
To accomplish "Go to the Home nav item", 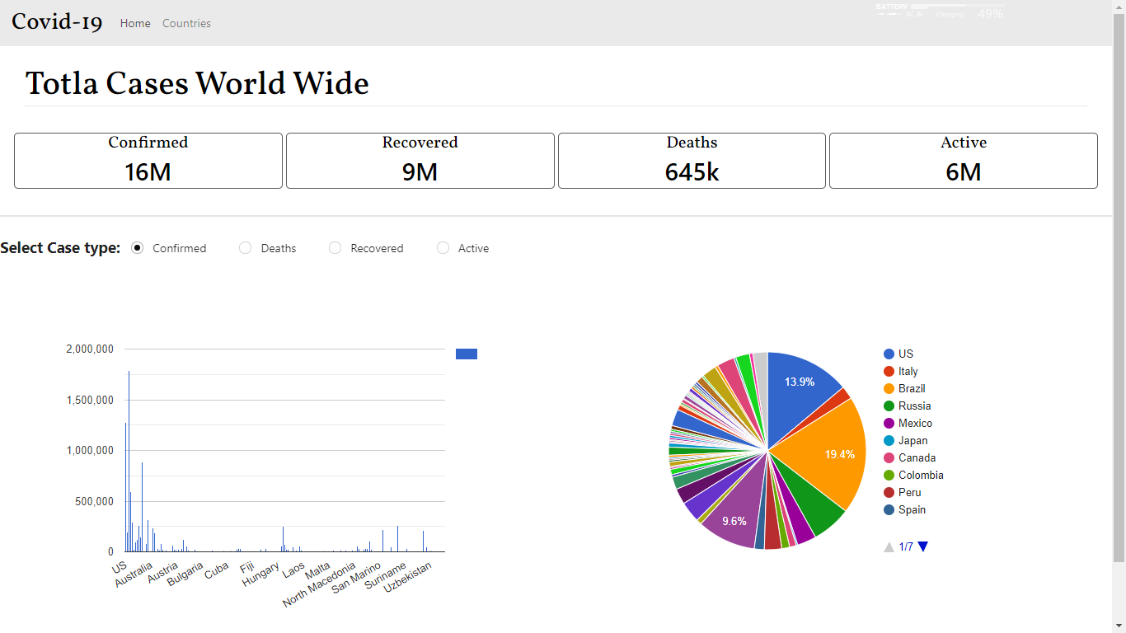I will (135, 23).
